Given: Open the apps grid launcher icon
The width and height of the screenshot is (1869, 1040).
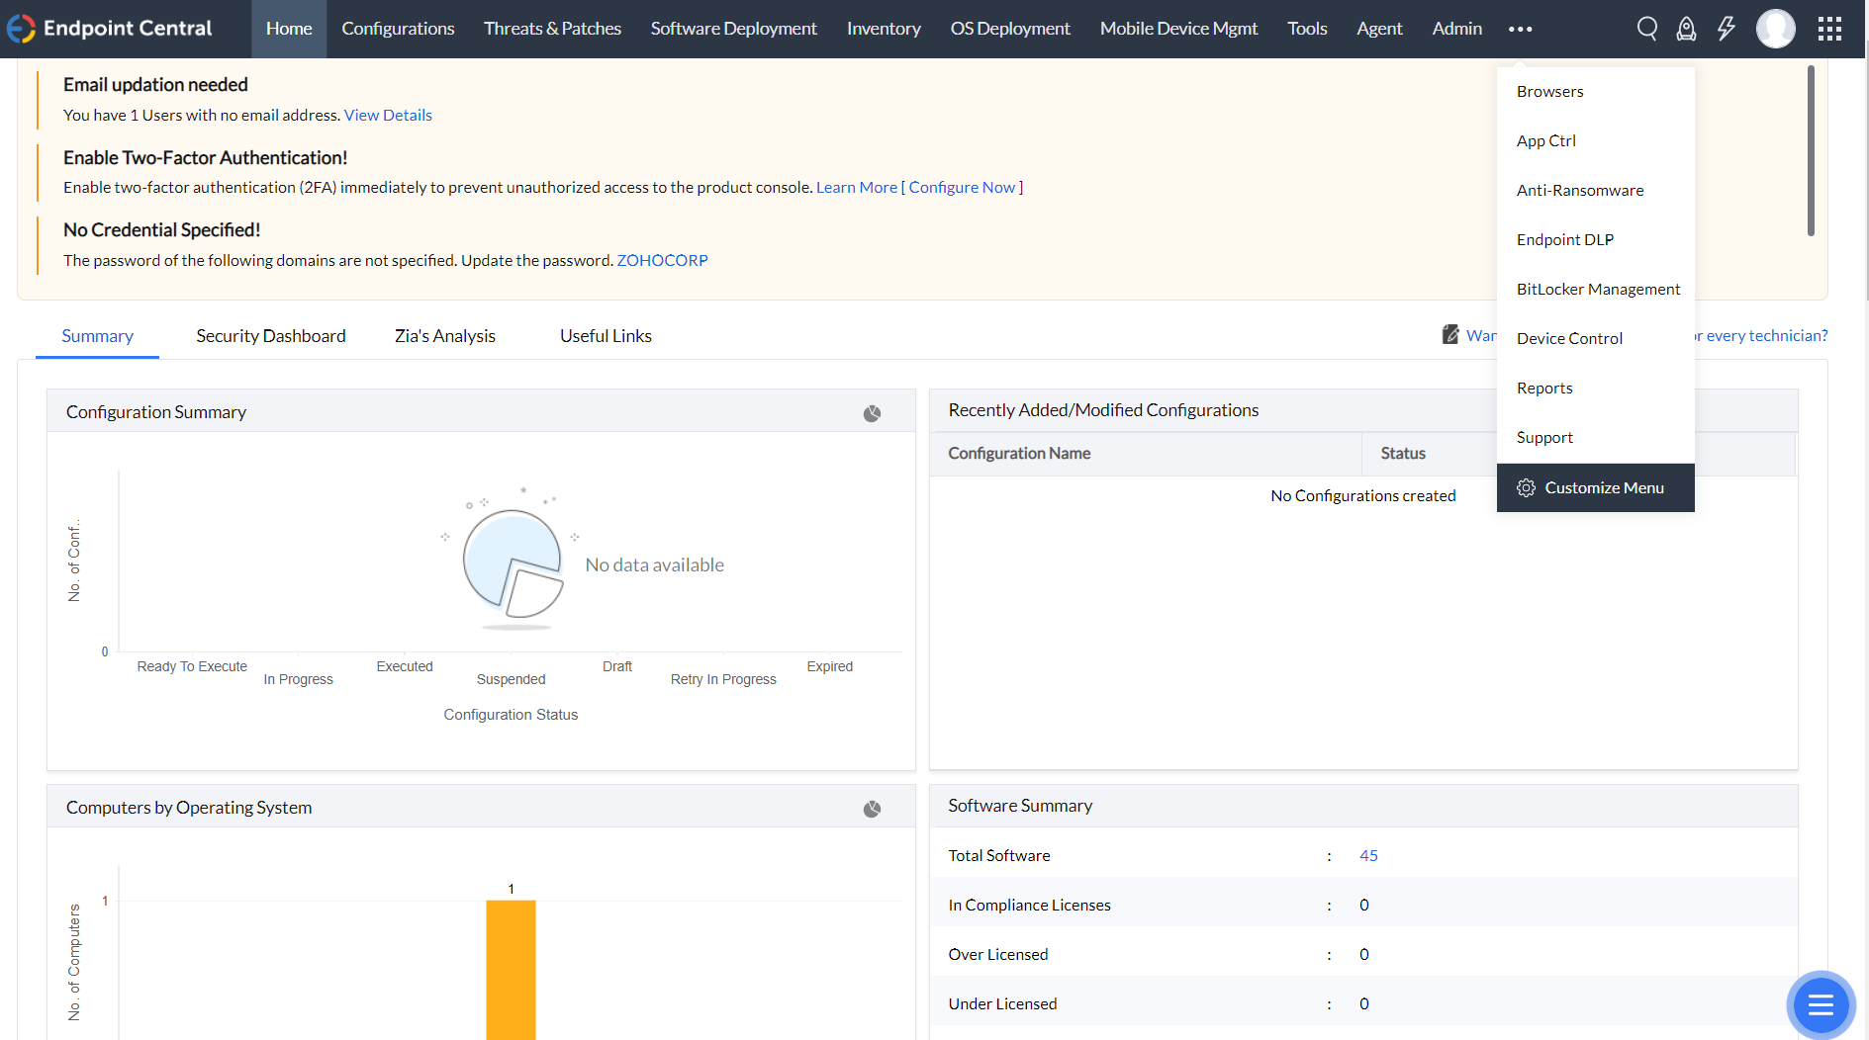Looking at the screenshot, I should click(x=1829, y=29).
